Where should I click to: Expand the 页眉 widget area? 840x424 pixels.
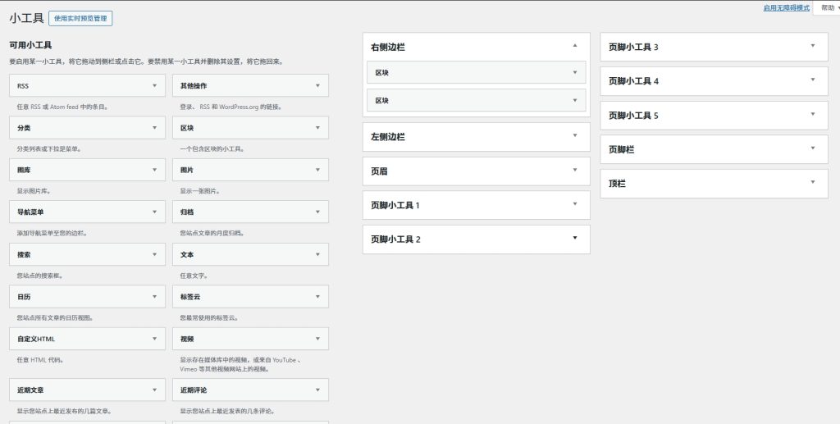476,171
